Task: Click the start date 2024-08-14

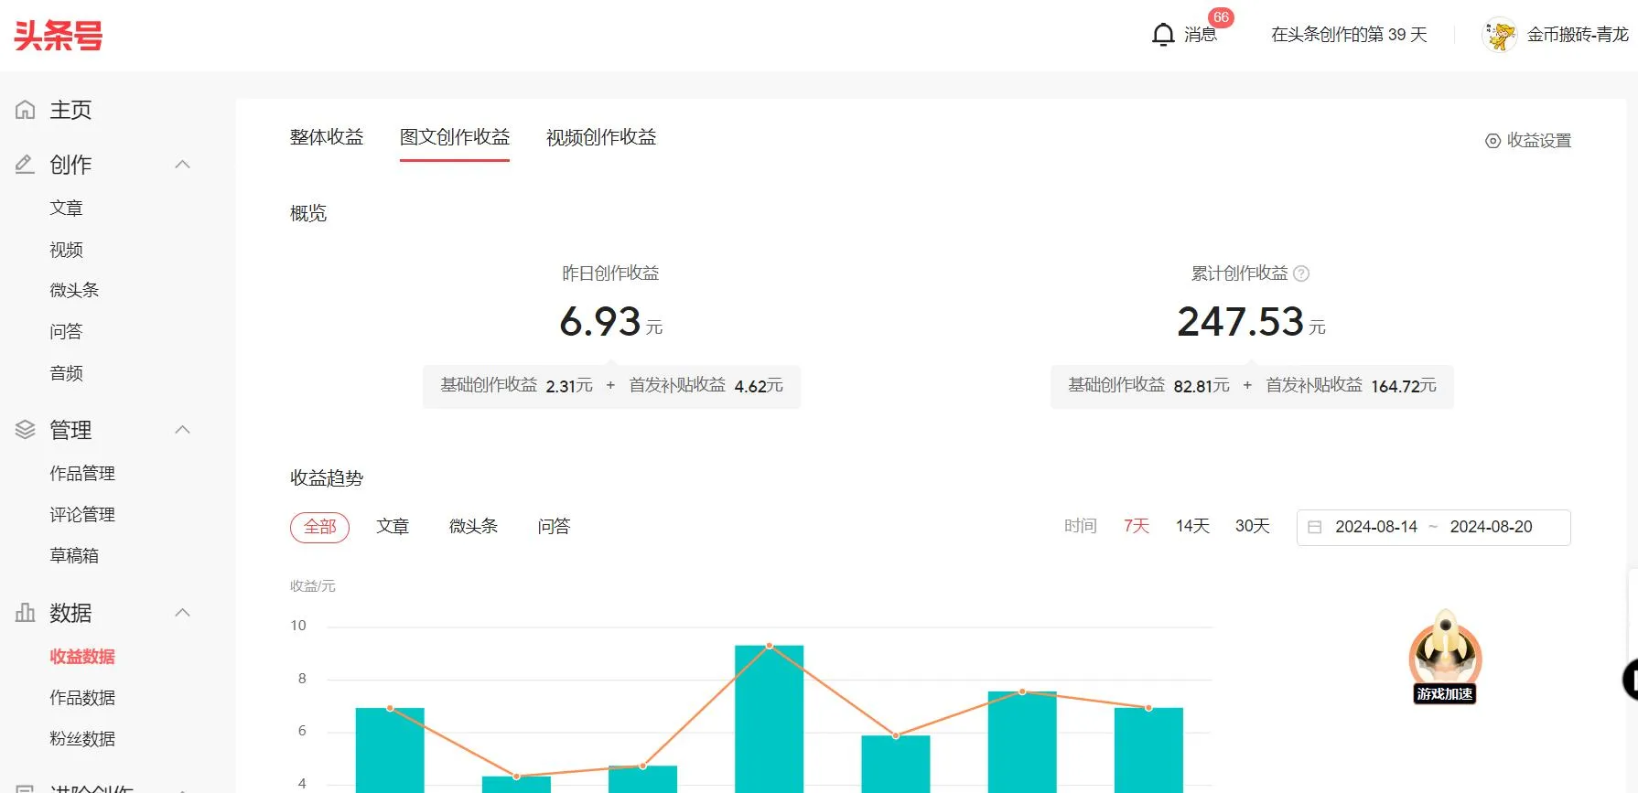Action: 1376,527
